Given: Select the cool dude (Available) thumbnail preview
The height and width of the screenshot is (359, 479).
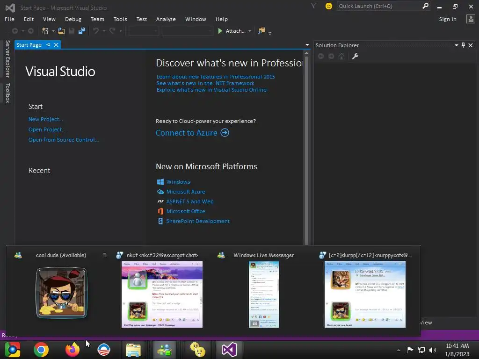Looking at the screenshot, I should (x=61, y=293).
